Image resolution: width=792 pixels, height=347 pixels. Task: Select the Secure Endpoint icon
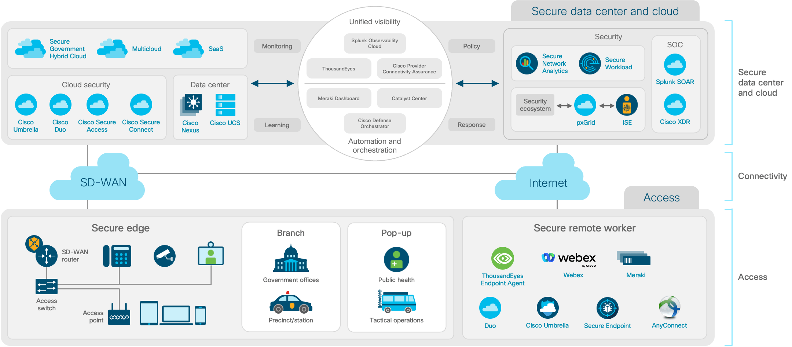608,308
